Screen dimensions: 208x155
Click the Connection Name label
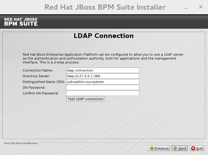click(x=38, y=70)
